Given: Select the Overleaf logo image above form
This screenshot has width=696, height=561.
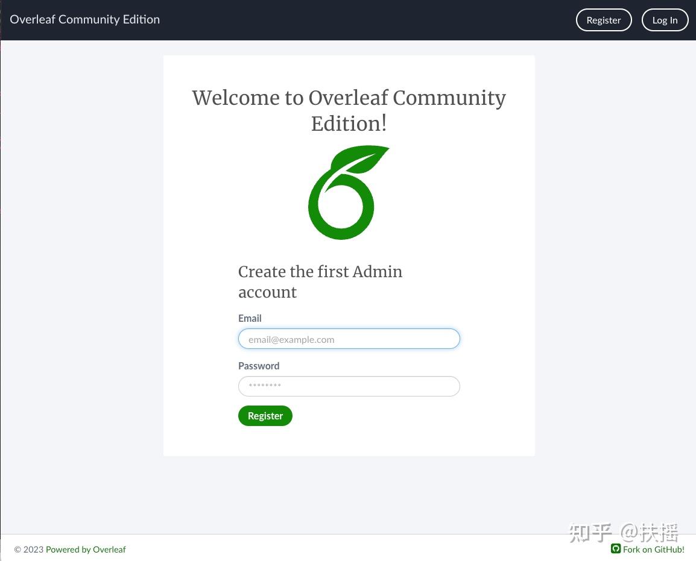Looking at the screenshot, I should pyautogui.click(x=349, y=192).
